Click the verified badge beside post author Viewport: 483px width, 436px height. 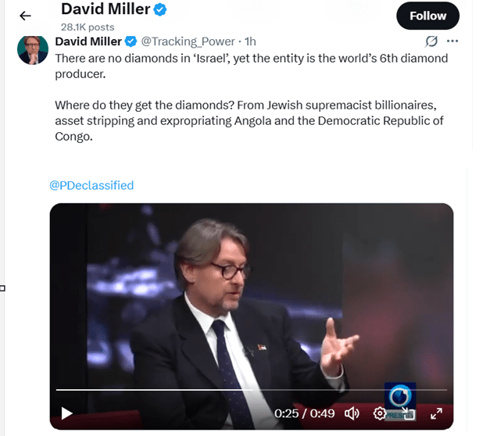pyautogui.click(x=131, y=41)
